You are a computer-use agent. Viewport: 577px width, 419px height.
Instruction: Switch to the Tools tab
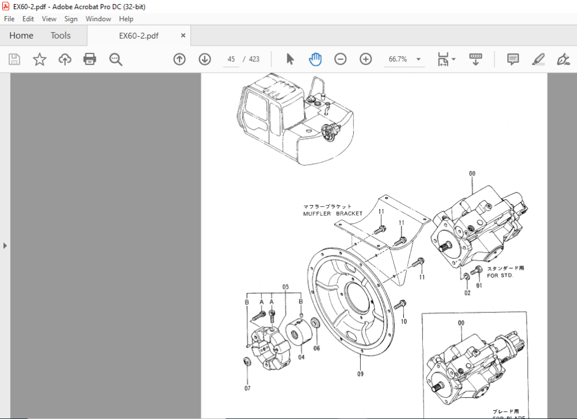pos(61,35)
